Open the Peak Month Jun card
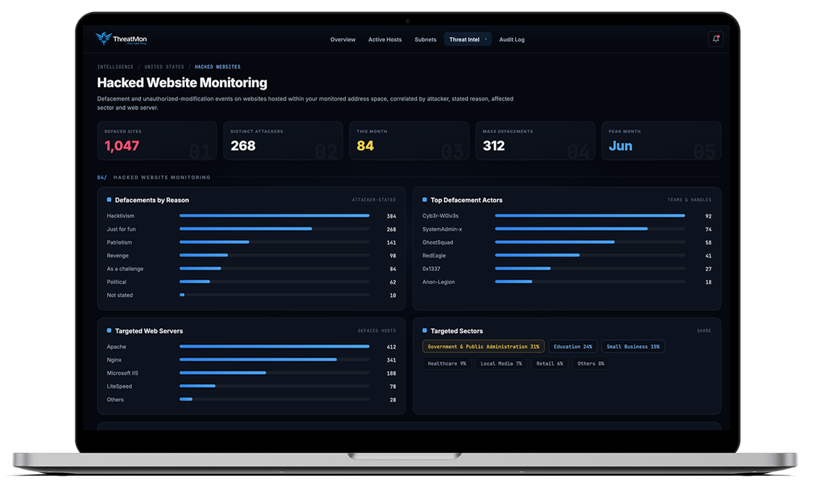The width and height of the screenshot is (815, 486). coord(662,141)
